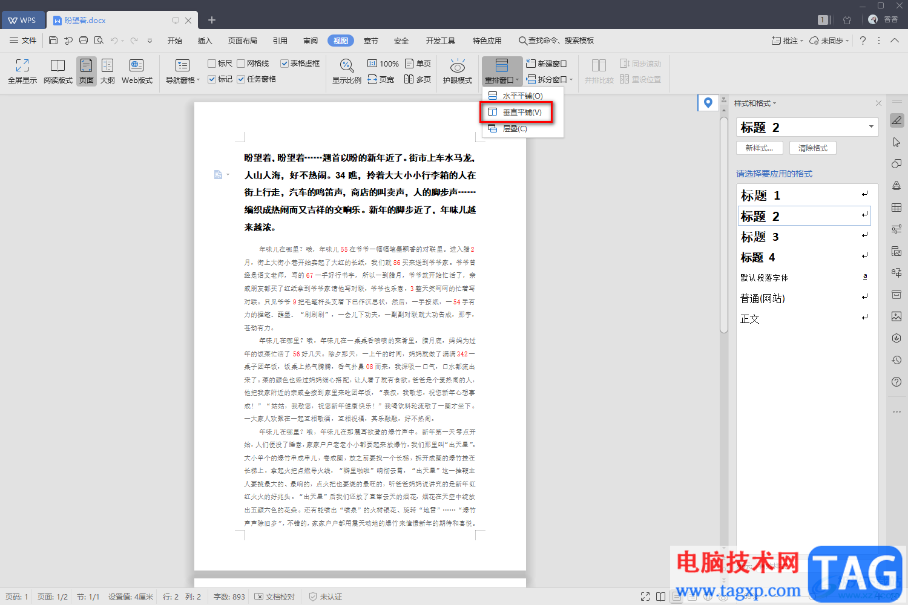Switch to reading layout (阅读版式)

(58, 71)
